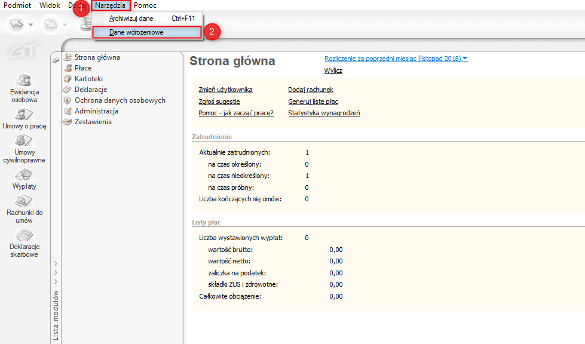The height and width of the screenshot is (344, 585).
Task: Click the forward navigation arrow icon
Action: [x=50, y=24]
